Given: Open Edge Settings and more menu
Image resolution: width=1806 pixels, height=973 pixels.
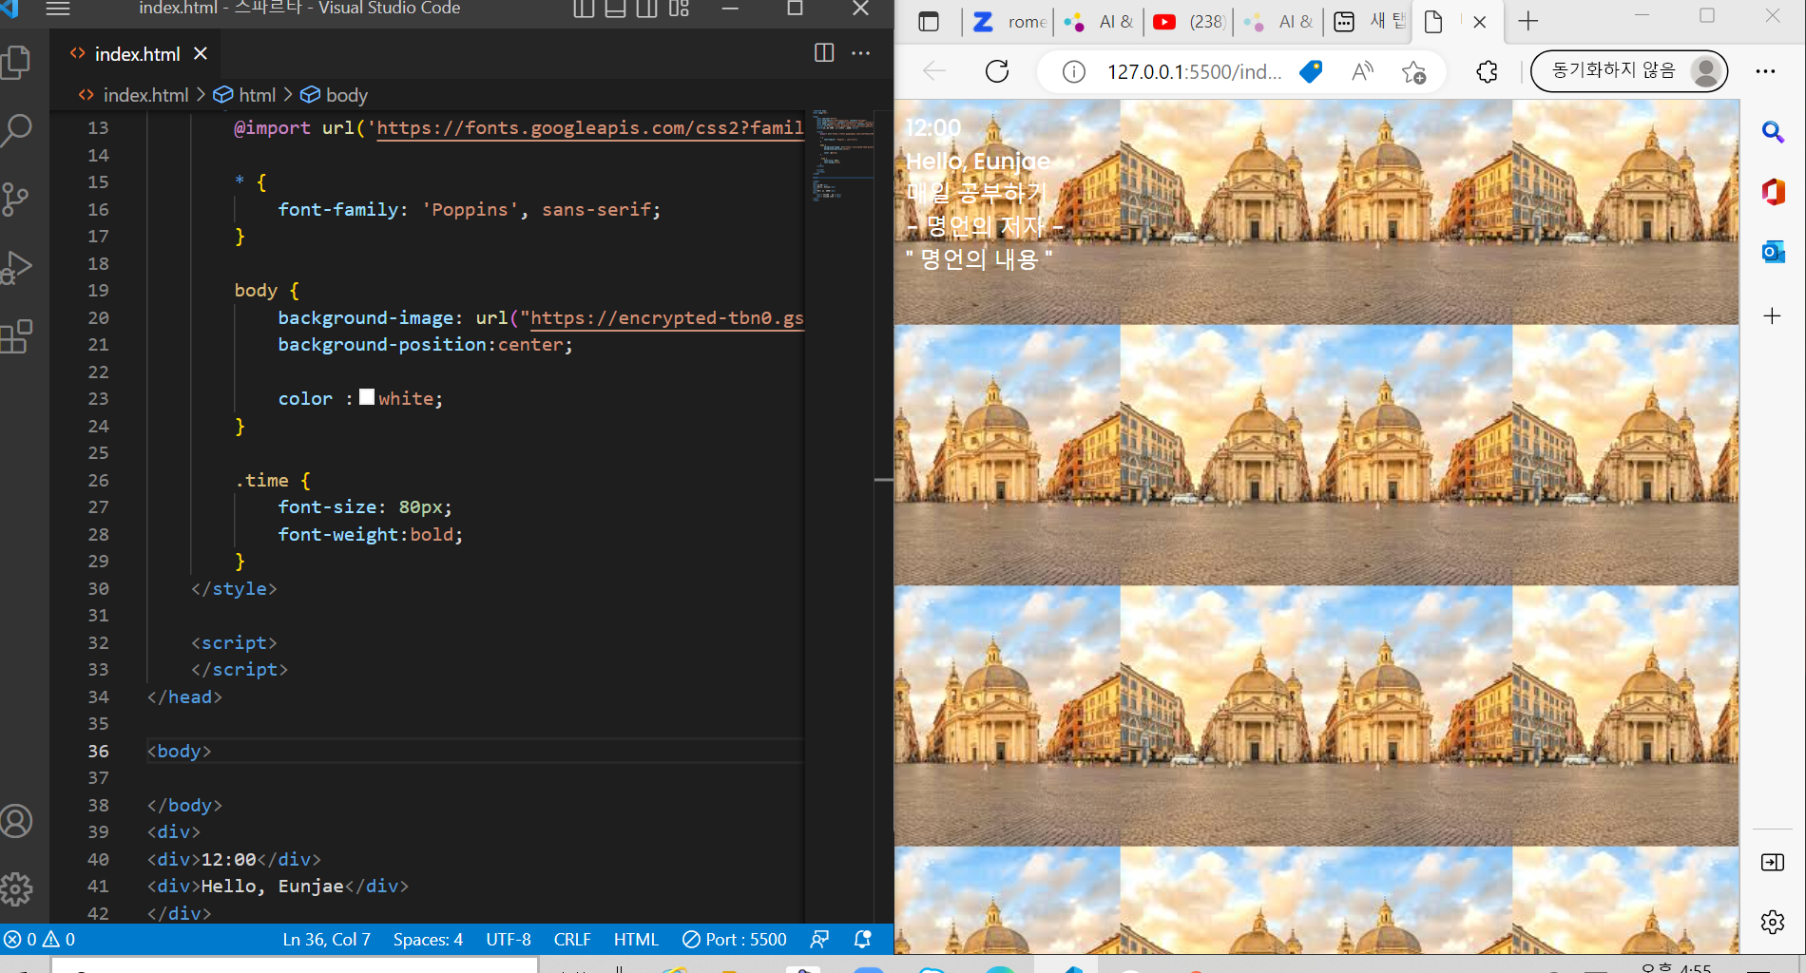Looking at the screenshot, I should (1765, 71).
